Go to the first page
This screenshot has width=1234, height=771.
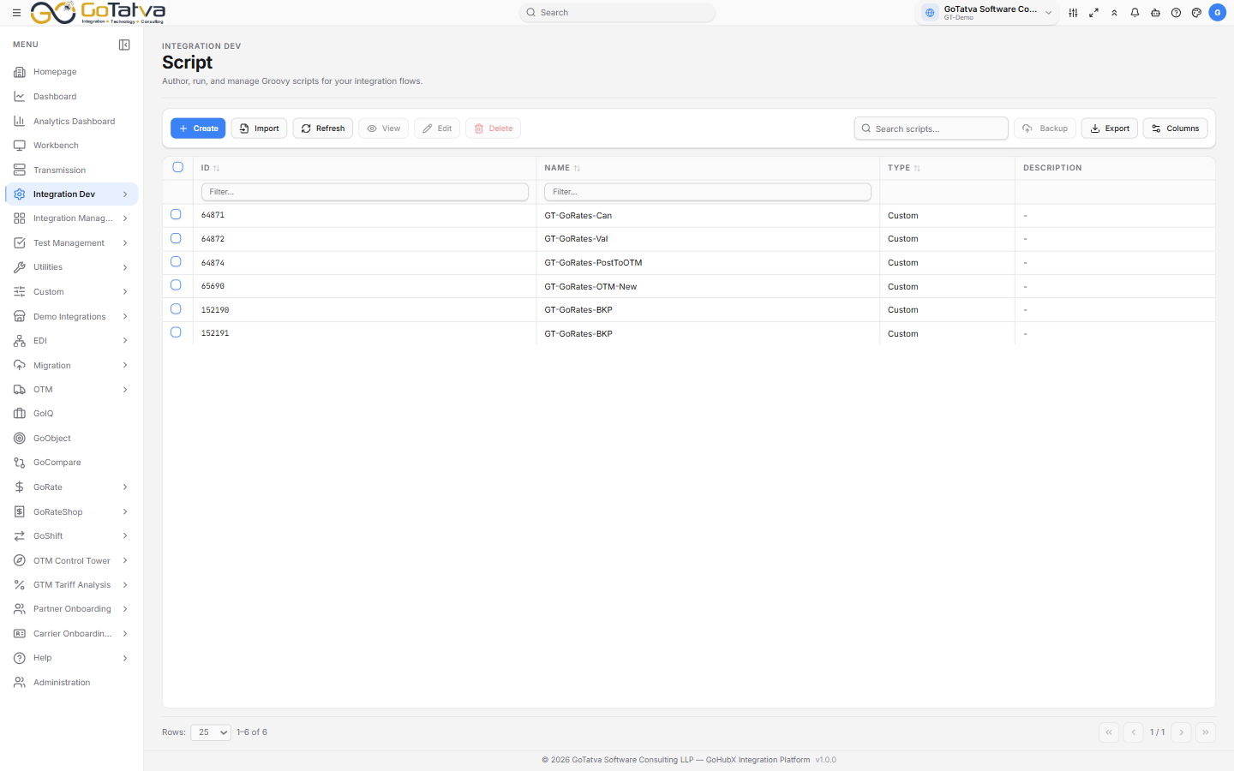[x=1109, y=732]
